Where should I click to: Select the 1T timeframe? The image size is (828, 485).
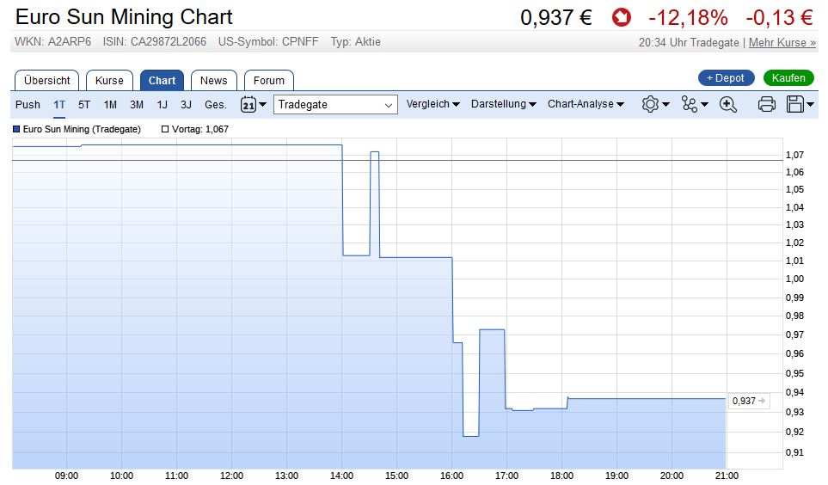click(59, 105)
